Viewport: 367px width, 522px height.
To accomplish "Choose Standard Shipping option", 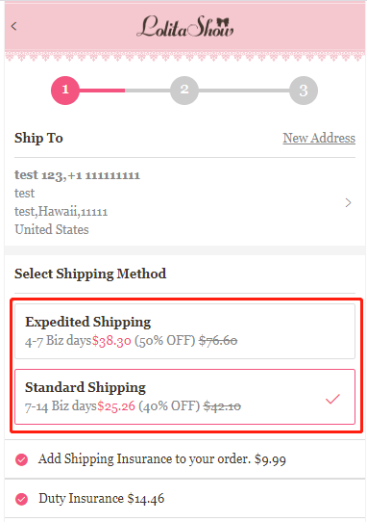I will click(x=185, y=397).
